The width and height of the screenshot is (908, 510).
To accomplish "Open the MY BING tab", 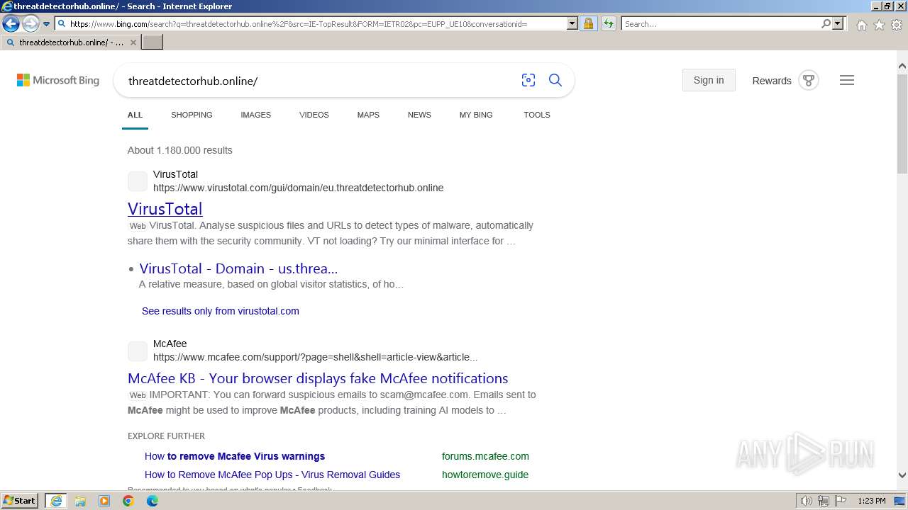I will point(476,115).
